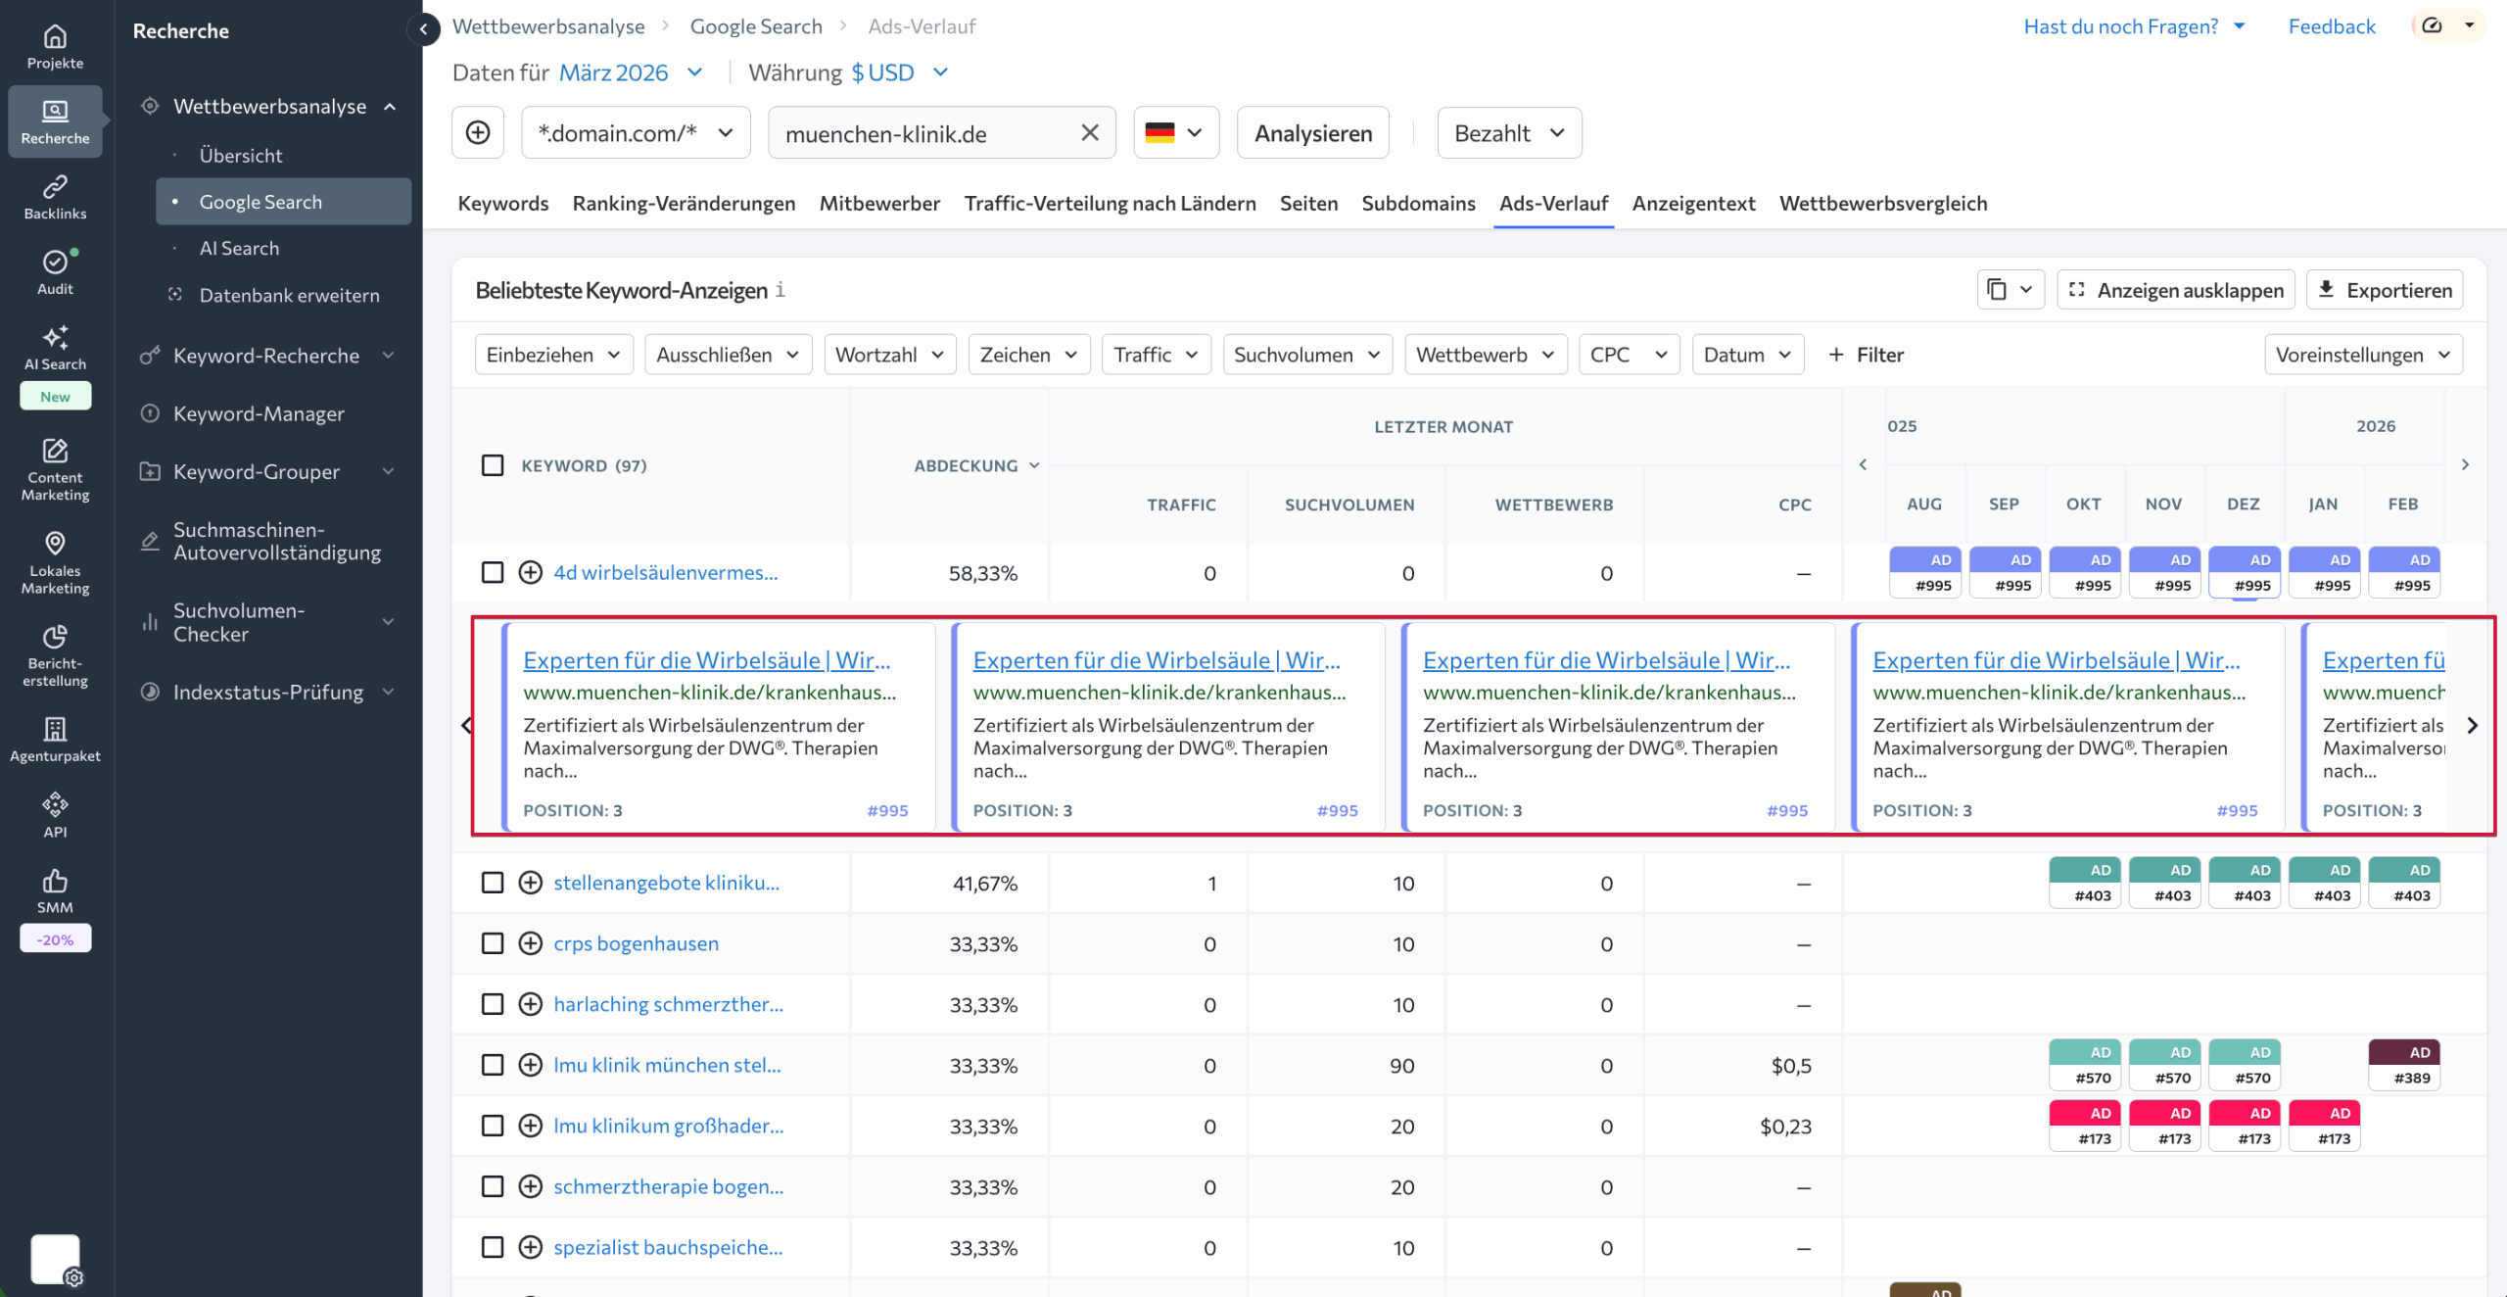Open Content Marketing from the sidebar

pyautogui.click(x=55, y=470)
